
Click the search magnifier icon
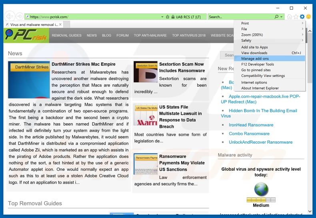pyautogui.click(x=276, y=17)
